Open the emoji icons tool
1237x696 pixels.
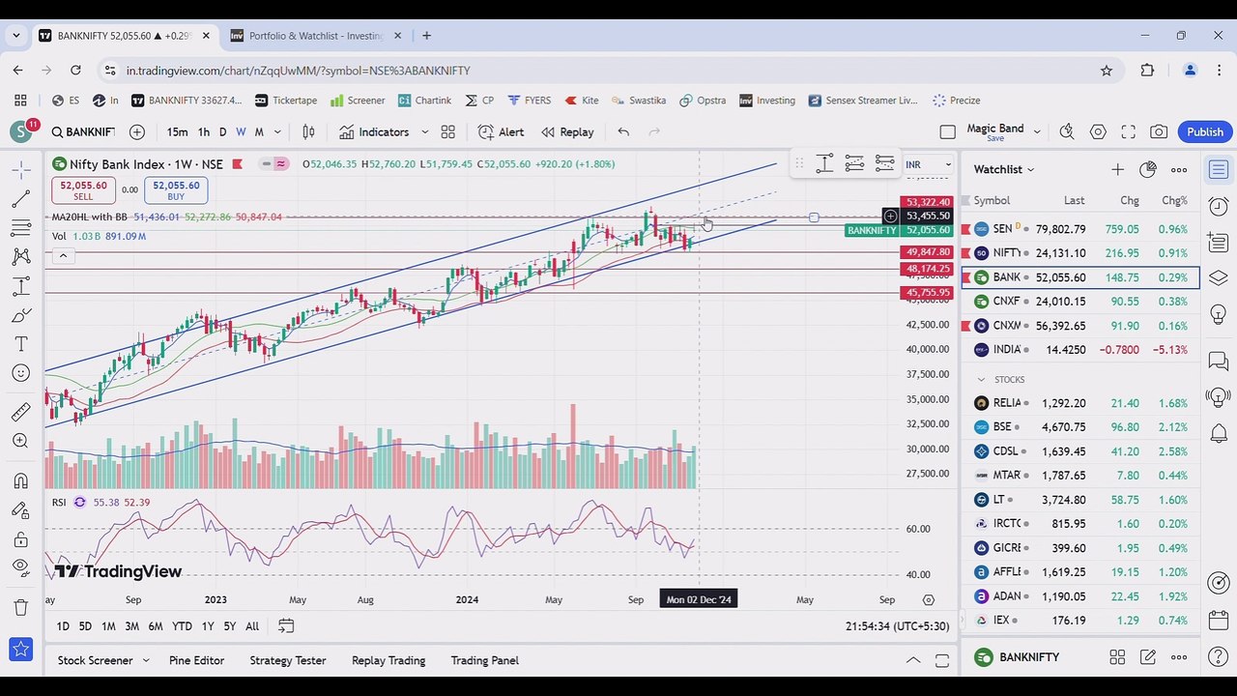20,373
